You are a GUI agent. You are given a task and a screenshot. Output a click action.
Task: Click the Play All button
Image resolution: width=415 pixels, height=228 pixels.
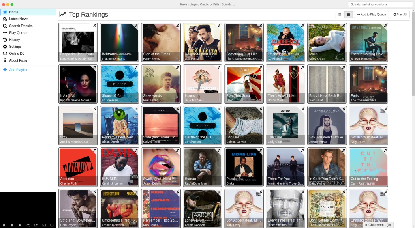point(400,15)
